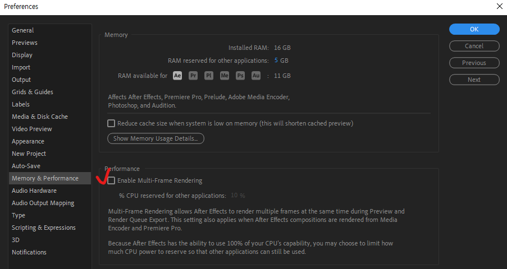The height and width of the screenshot is (269, 507).
Task: Click the 11 GB available RAM value
Action: 282,76
